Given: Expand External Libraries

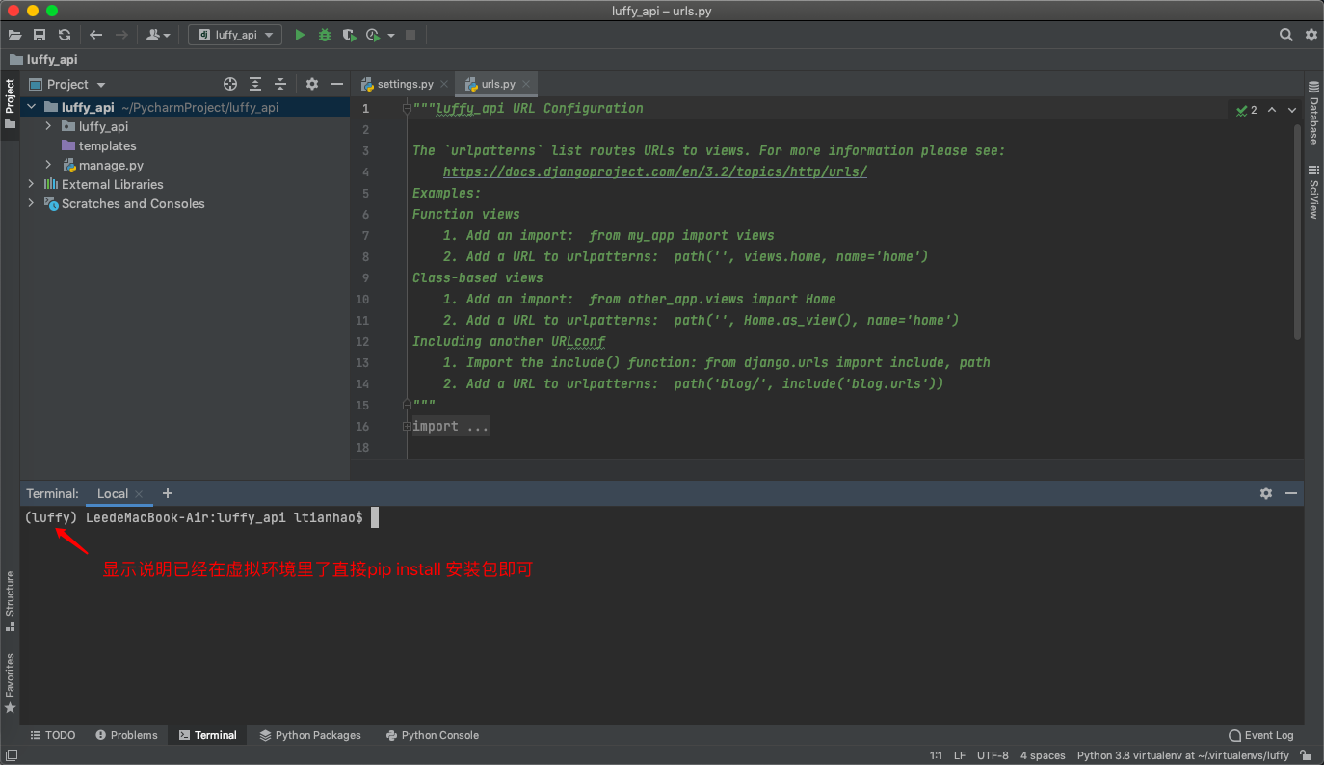Looking at the screenshot, I should [32, 184].
